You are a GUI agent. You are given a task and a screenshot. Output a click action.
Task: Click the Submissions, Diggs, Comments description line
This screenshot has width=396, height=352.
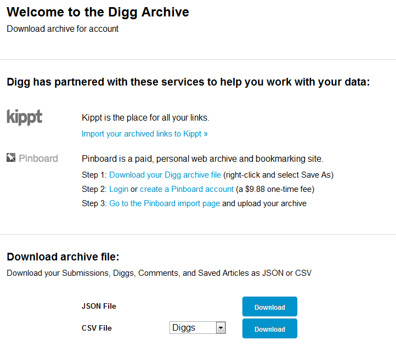pyautogui.click(x=159, y=272)
